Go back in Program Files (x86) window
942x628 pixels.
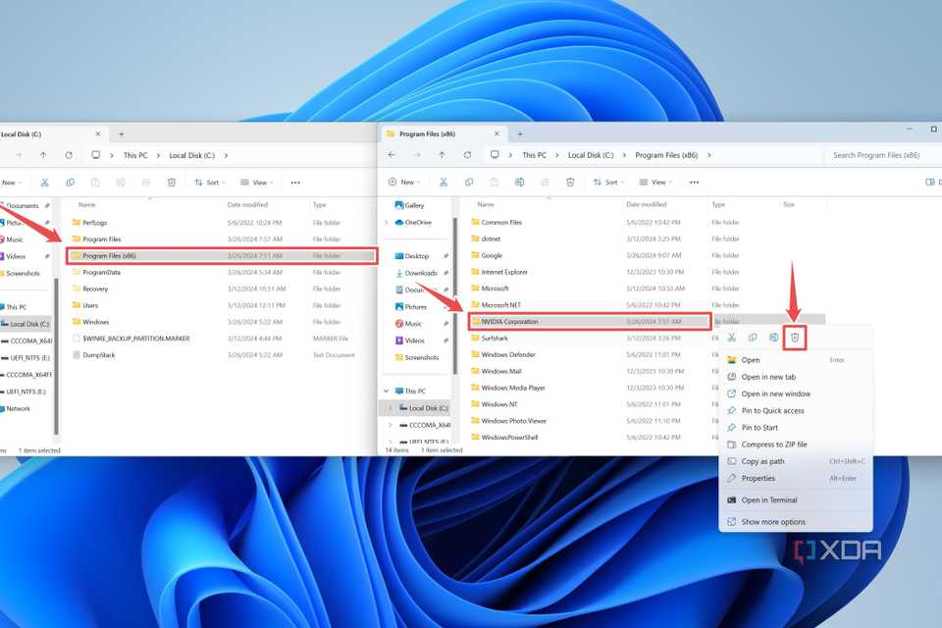(392, 155)
